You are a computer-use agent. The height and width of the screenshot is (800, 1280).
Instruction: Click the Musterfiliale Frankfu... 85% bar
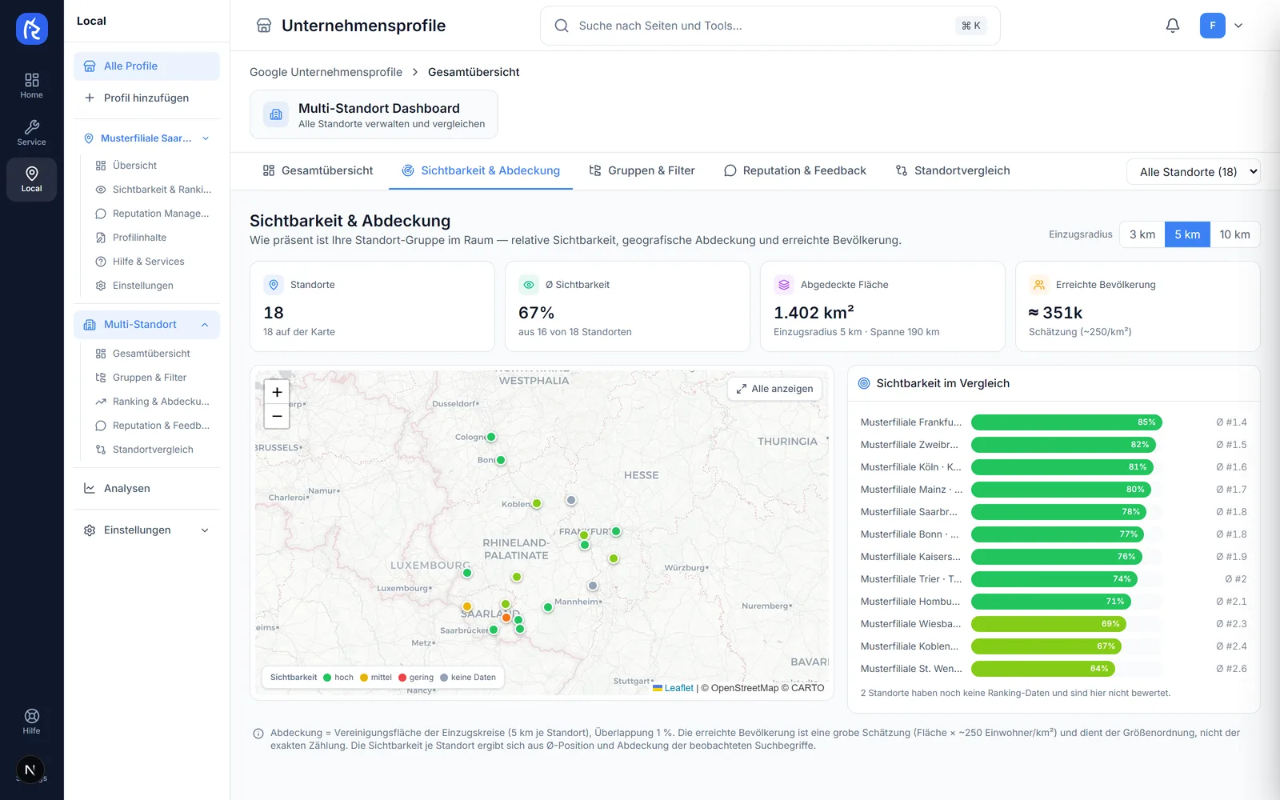1066,422
